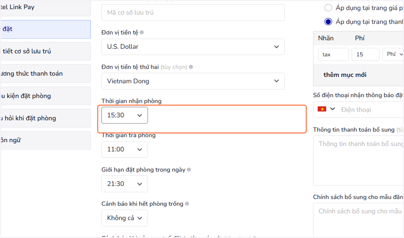Open the Không cả availability warning dropdown
The image size is (404, 238).
125,218
